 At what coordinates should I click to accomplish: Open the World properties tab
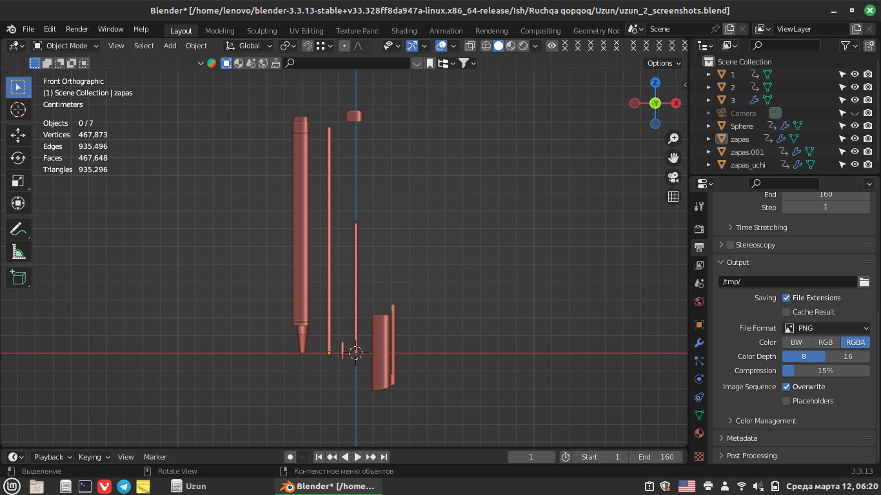pos(699,302)
